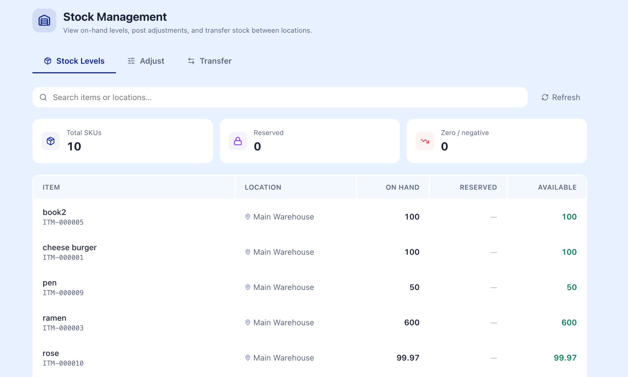Click the AVAILABLE column header

tap(557, 187)
